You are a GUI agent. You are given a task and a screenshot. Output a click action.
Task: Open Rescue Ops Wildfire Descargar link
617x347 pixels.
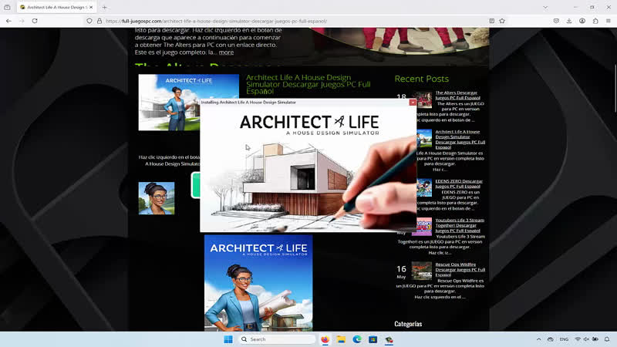click(460, 269)
